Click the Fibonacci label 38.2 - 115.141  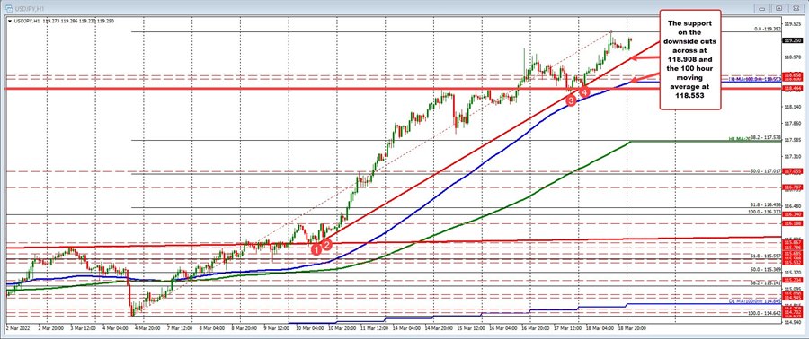767,282
